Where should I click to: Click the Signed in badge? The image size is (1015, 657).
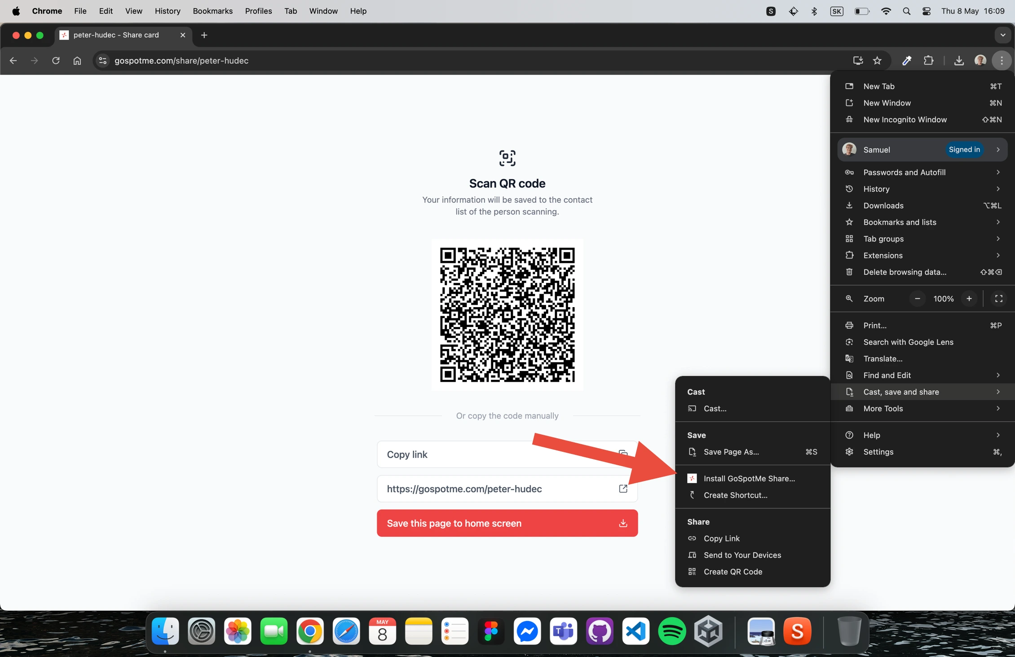coord(964,150)
